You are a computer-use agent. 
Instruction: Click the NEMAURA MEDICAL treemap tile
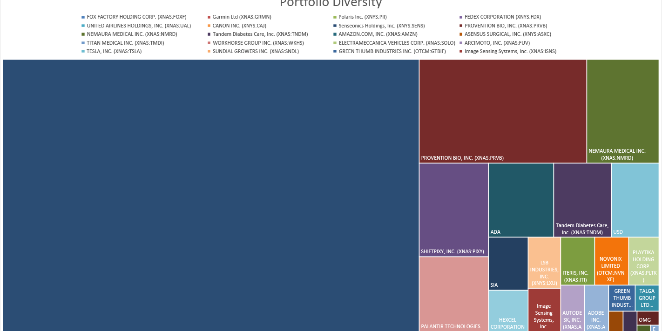click(622, 111)
